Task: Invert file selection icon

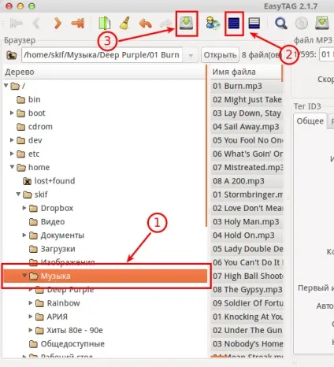Action: (254, 23)
